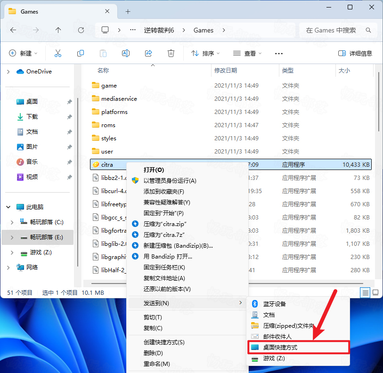Image resolution: width=383 pixels, height=373 pixels.
Task: Select 压缩(zipped)文件夹 in submenu
Action: (x=299, y=325)
